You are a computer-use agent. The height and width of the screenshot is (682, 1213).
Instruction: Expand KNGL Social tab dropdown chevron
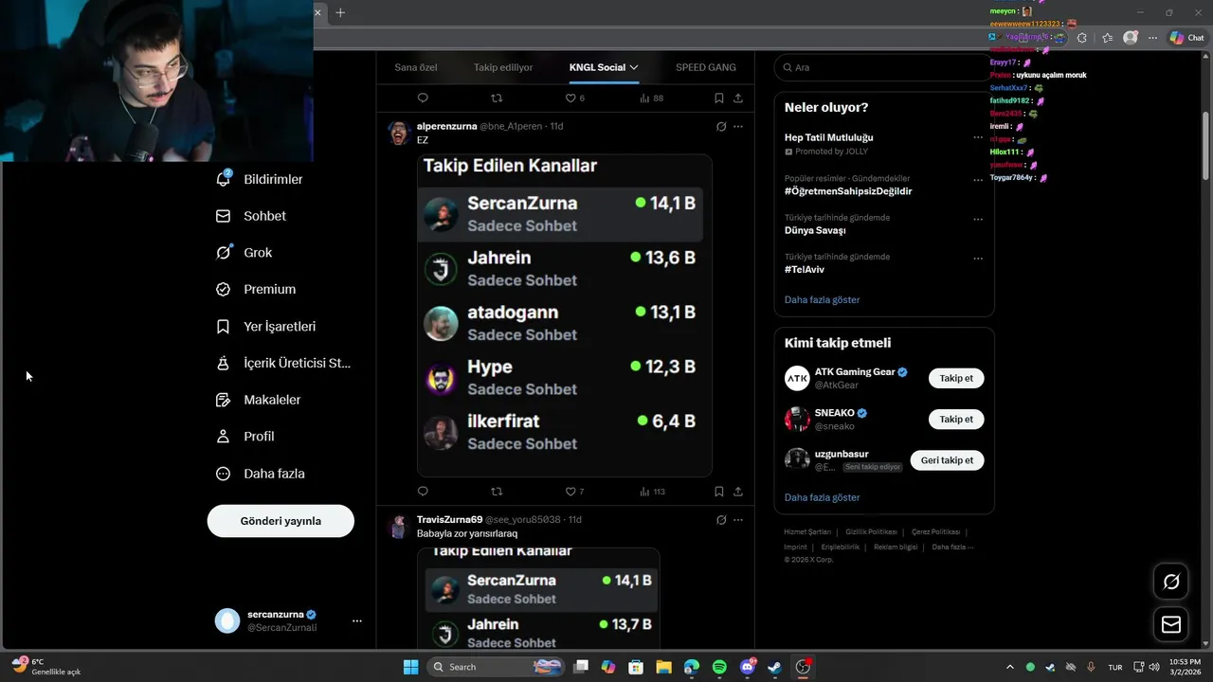pyautogui.click(x=634, y=67)
